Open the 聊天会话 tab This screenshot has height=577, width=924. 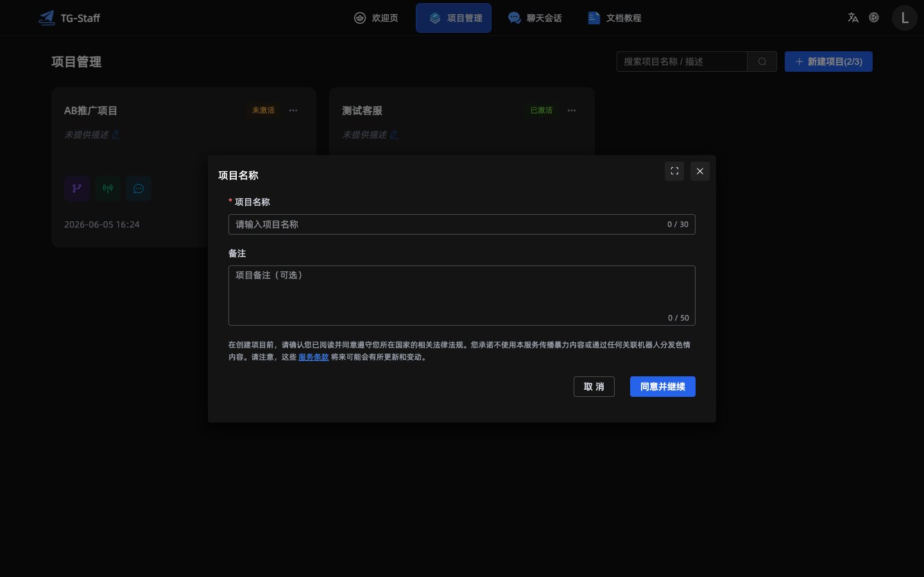535,18
